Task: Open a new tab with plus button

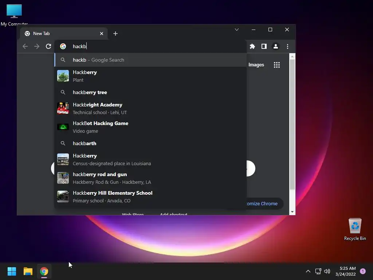Action: click(115, 34)
